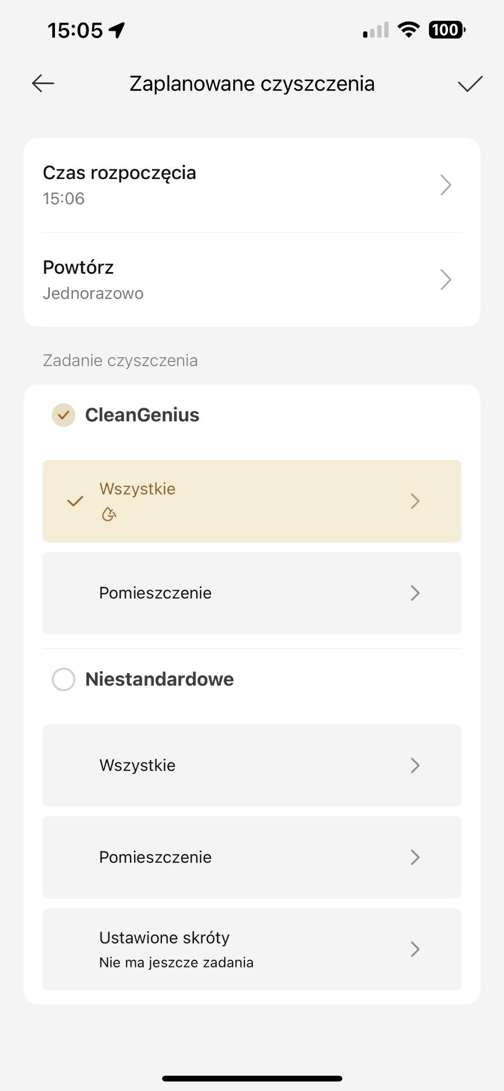
Task: Open Powtórz chevron
Action: pyautogui.click(x=446, y=279)
